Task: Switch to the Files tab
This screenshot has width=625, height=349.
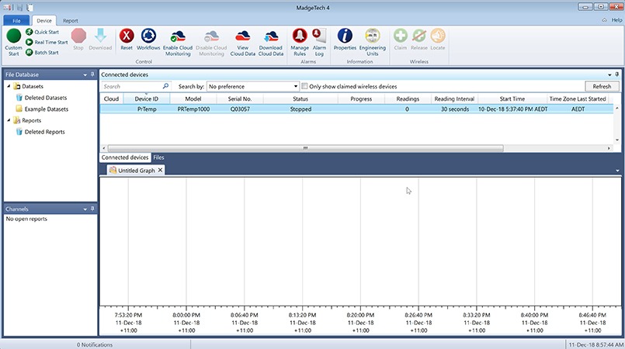Action: point(158,157)
